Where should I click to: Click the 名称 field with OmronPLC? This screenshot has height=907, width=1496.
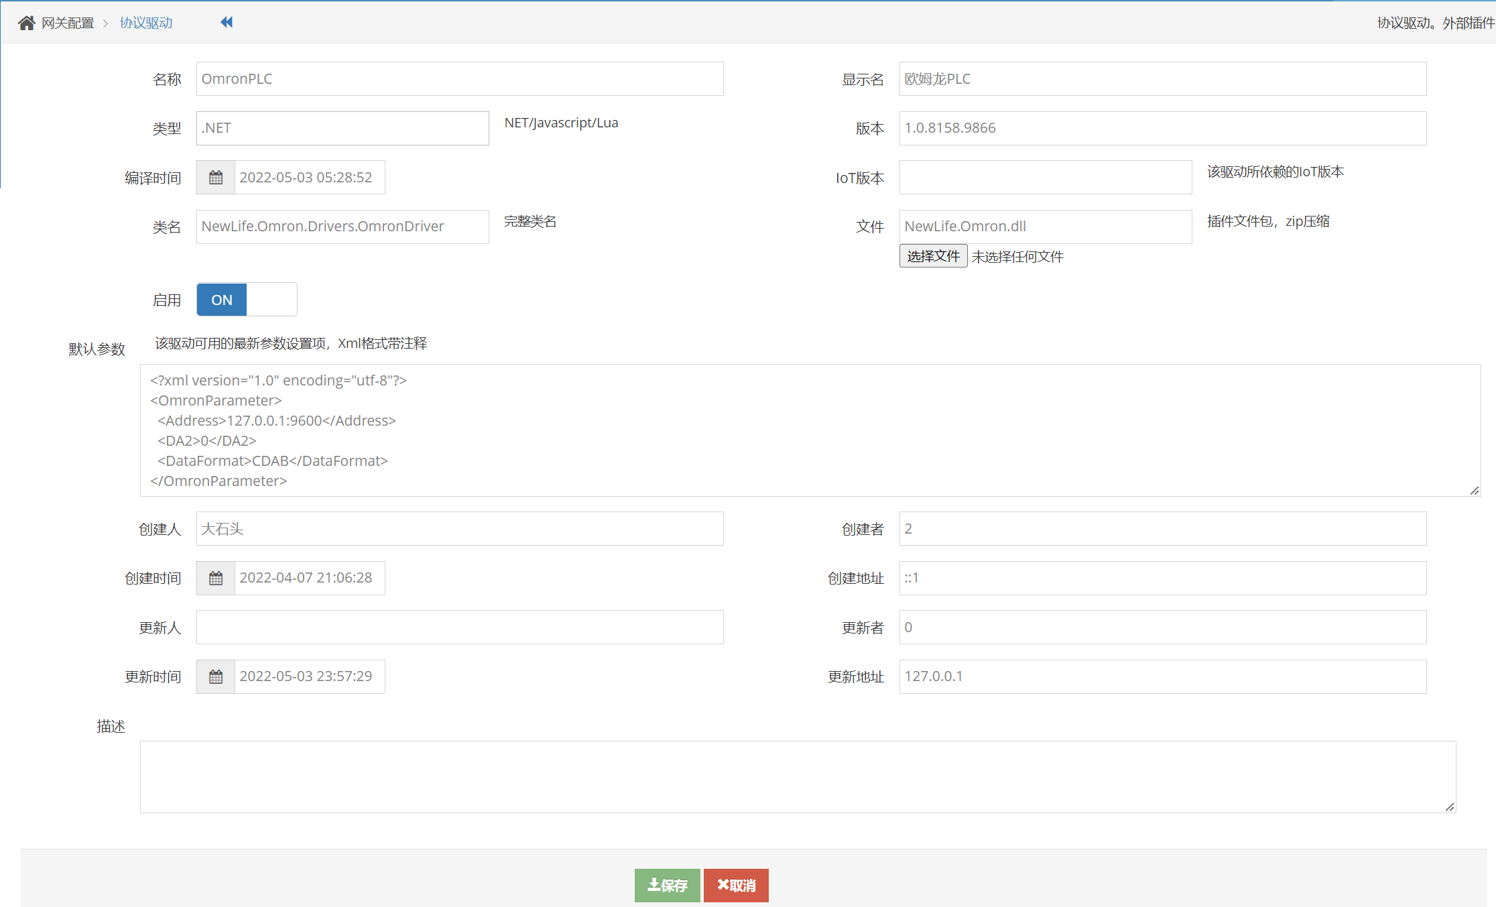pyautogui.click(x=459, y=79)
